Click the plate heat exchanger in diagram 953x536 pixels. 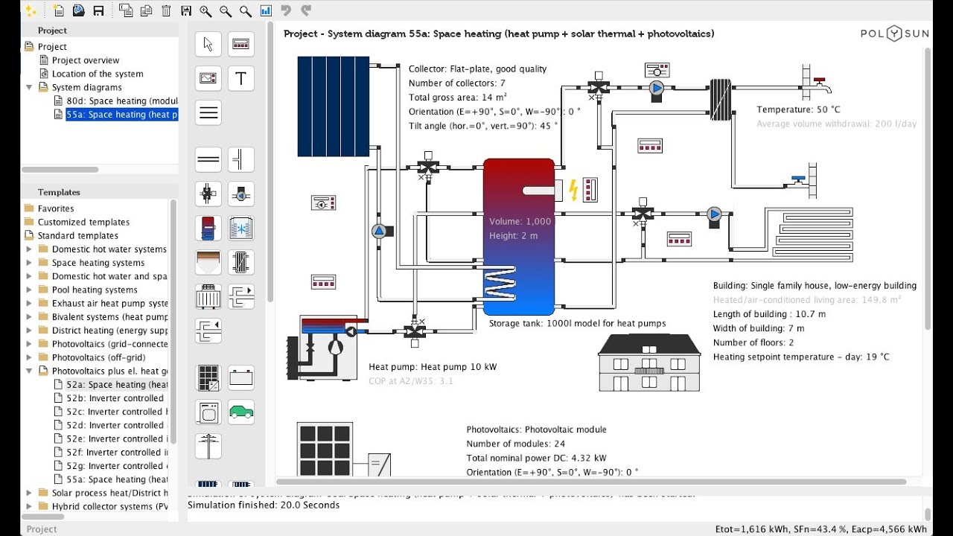(720, 100)
